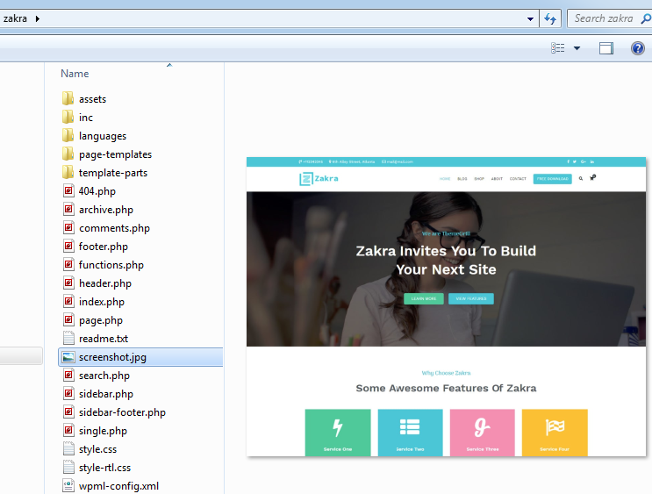Click the change view icon
The height and width of the screenshot is (494, 652).
pyautogui.click(x=558, y=48)
